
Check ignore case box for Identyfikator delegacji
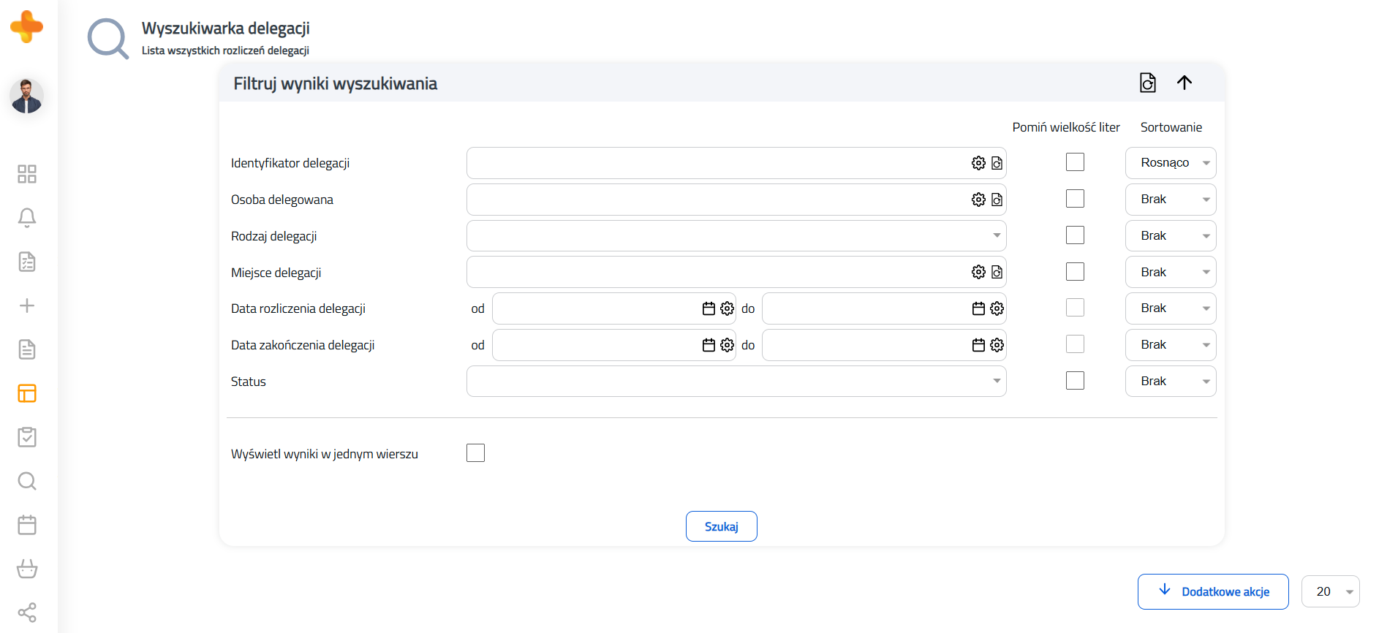click(1075, 162)
